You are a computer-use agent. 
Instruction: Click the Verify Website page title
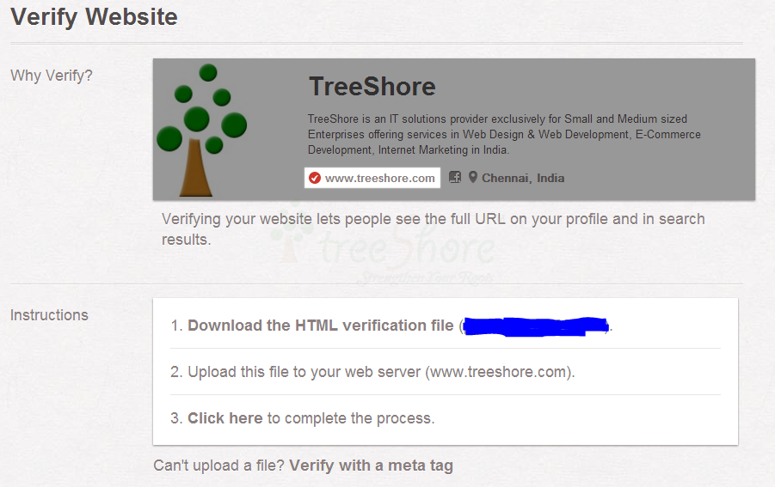(x=94, y=17)
